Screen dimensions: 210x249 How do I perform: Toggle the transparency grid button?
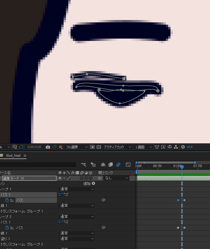coord(99,147)
